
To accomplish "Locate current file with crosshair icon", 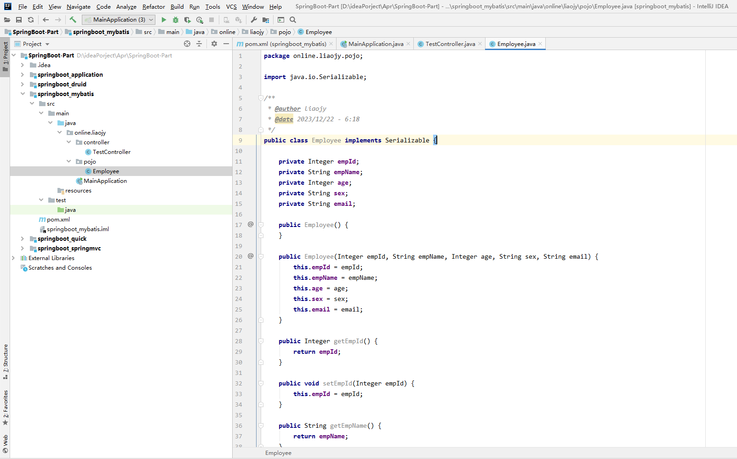I will point(187,44).
